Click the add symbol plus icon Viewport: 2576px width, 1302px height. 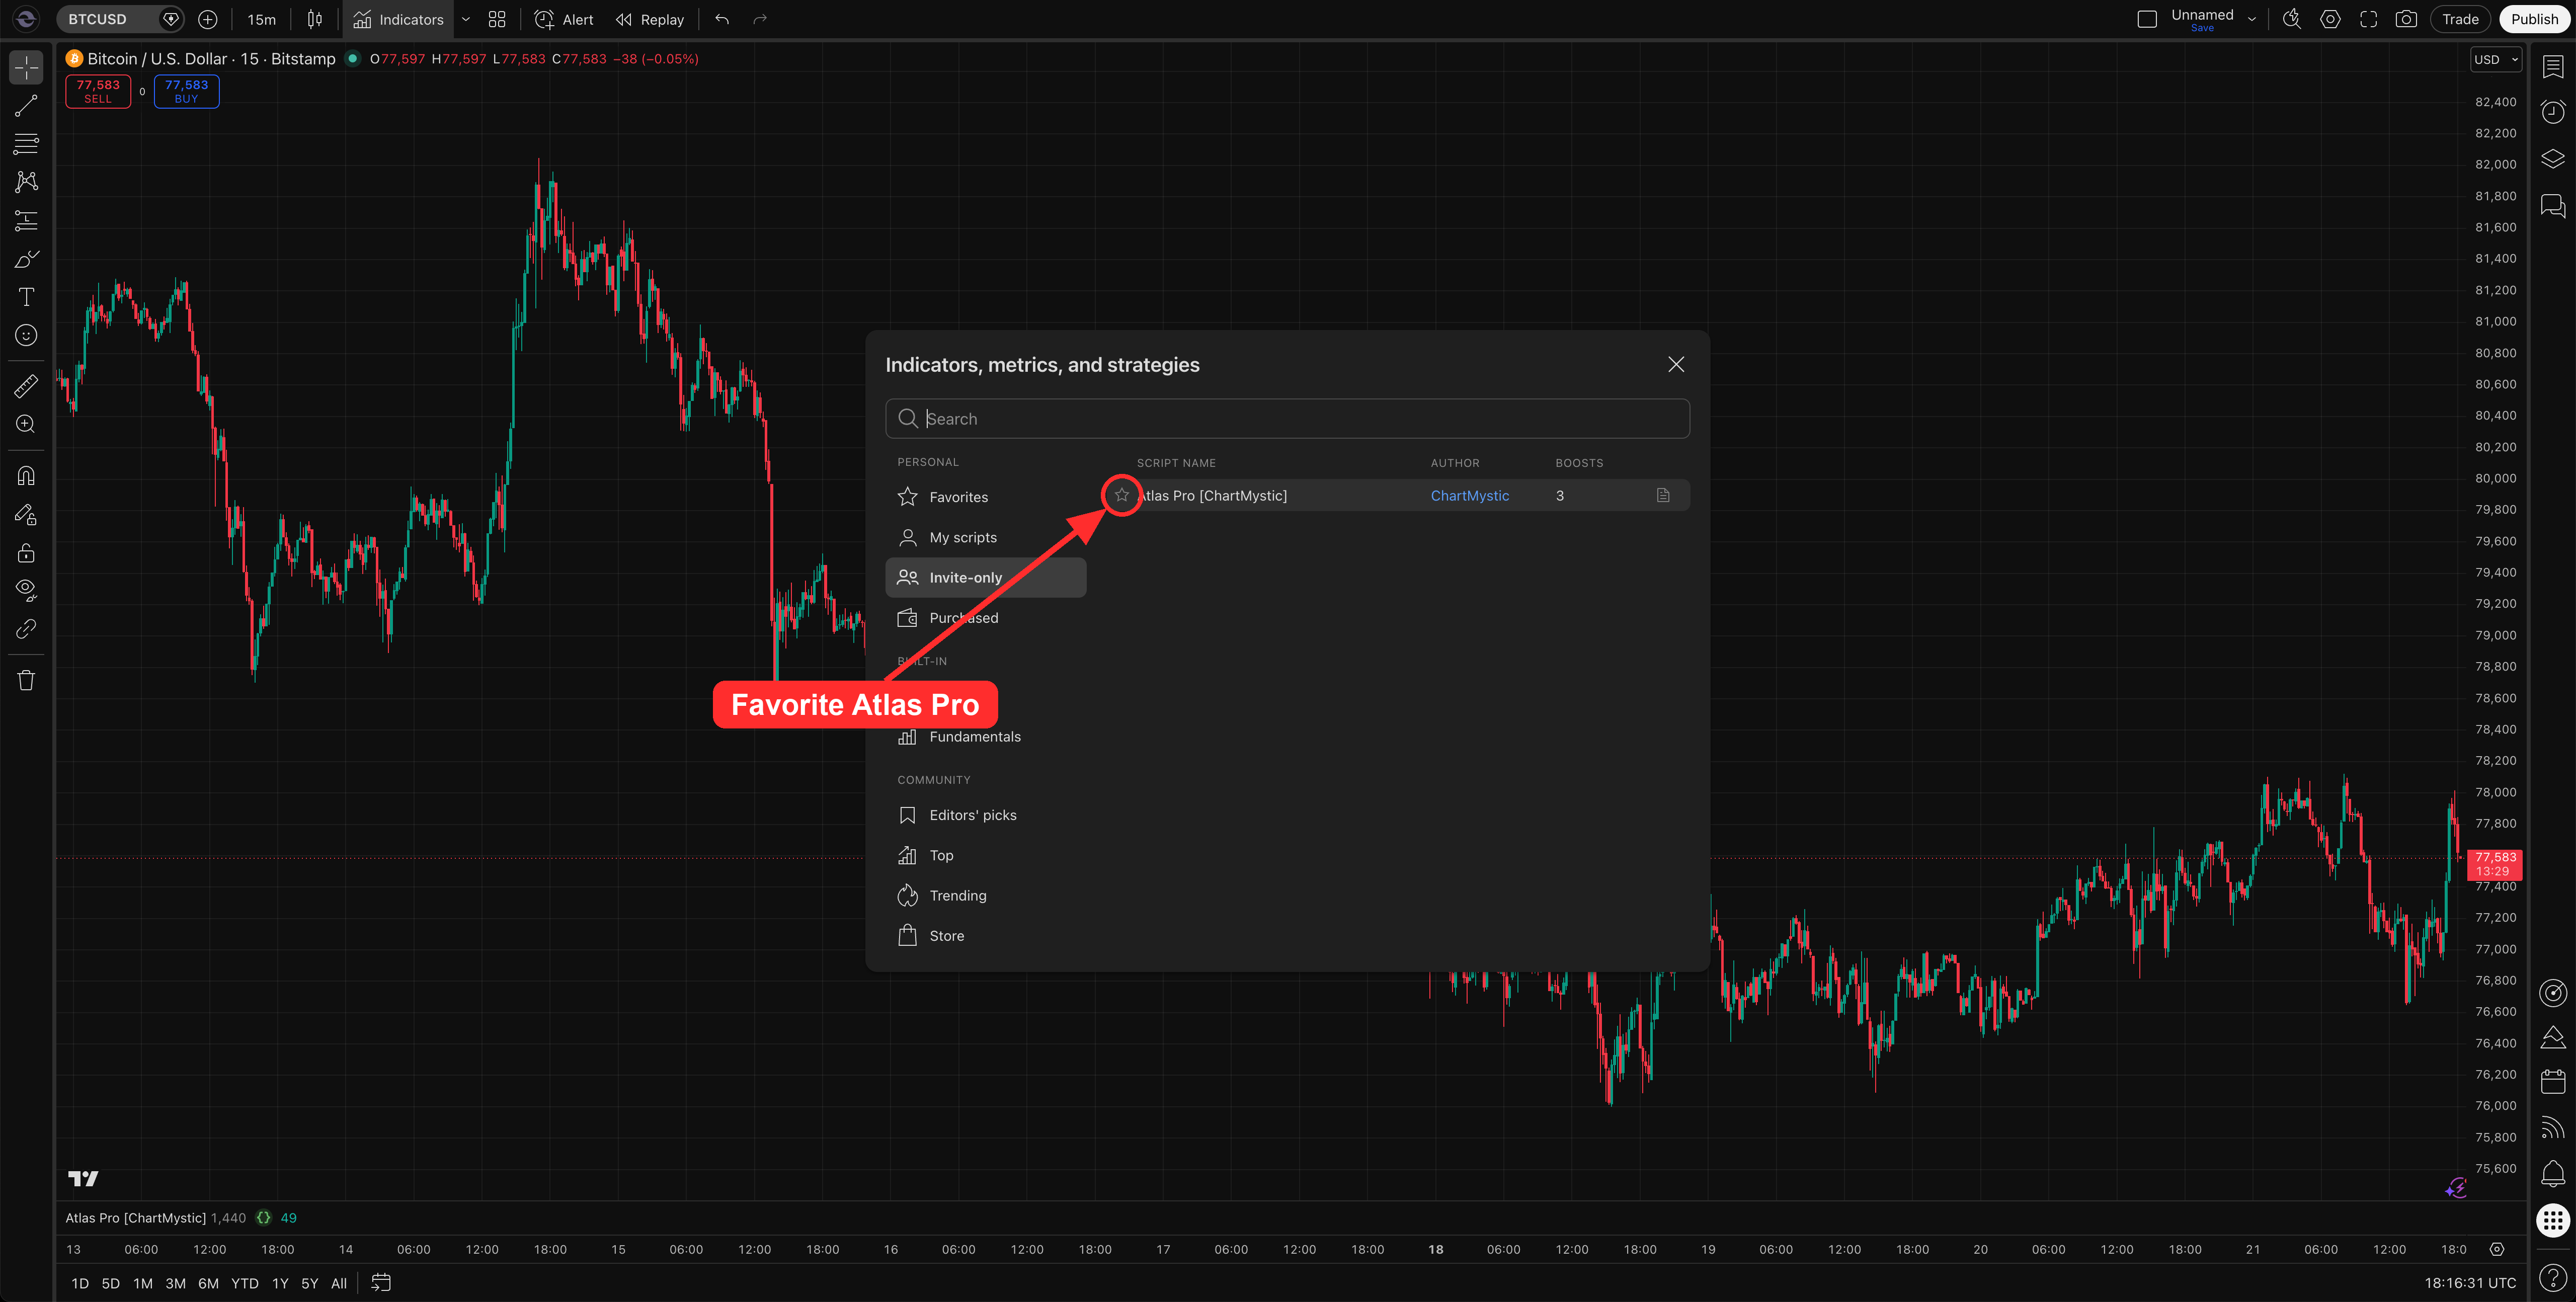[x=208, y=19]
